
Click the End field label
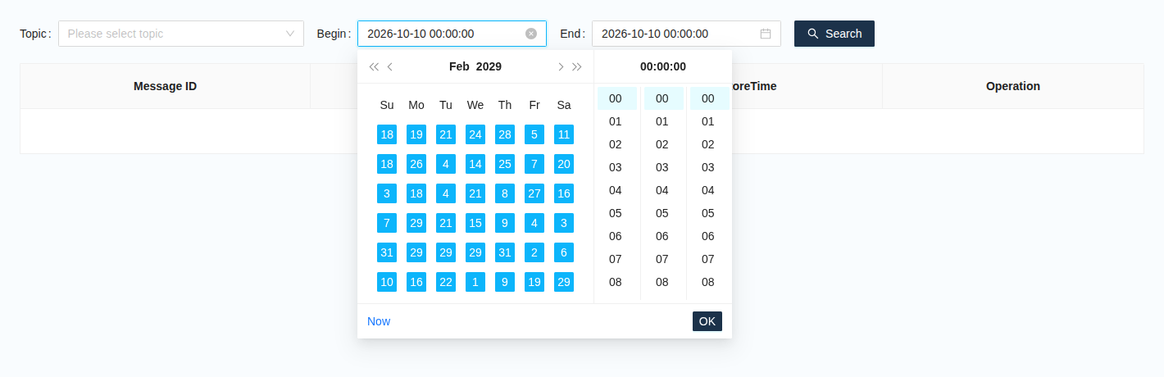(x=571, y=34)
